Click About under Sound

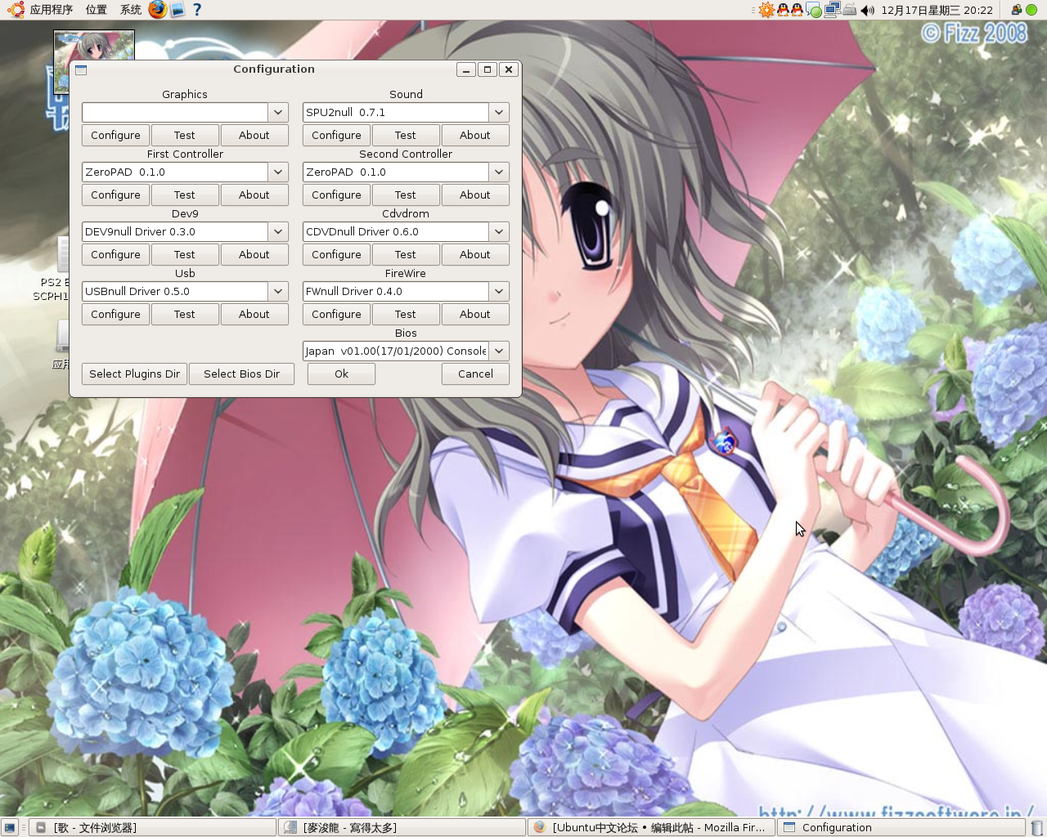pyautogui.click(x=475, y=135)
